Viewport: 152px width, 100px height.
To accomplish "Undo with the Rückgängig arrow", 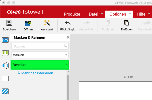I will tap(68, 23).
